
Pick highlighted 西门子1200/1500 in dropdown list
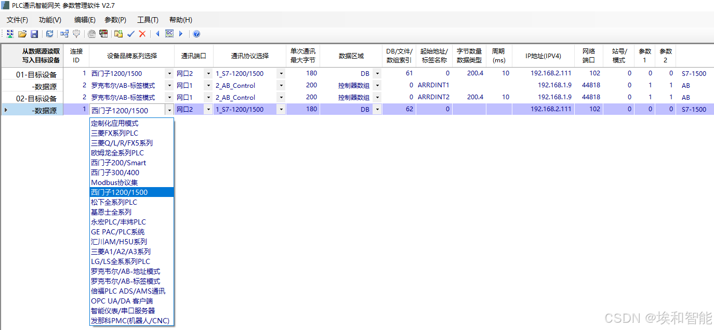[x=132, y=192]
